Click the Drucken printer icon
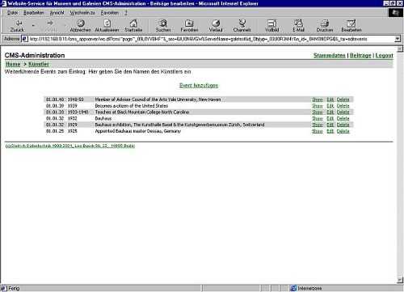 (325, 23)
